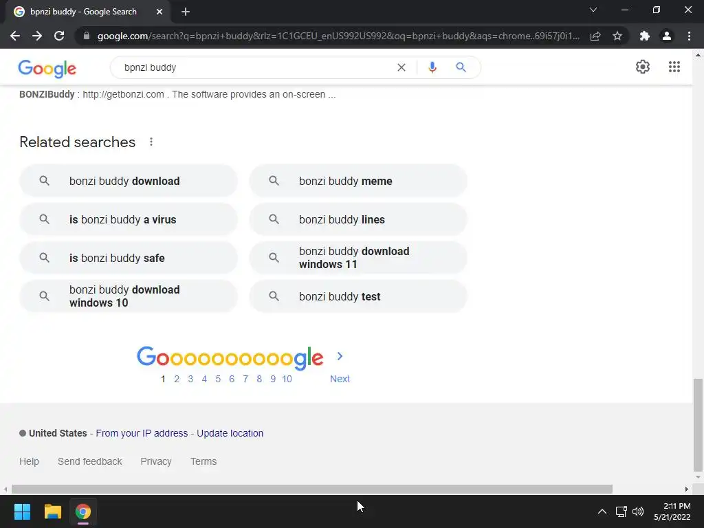Image resolution: width=704 pixels, height=528 pixels.
Task: Open the 'Privacy' footer link
Action: tap(156, 461)
